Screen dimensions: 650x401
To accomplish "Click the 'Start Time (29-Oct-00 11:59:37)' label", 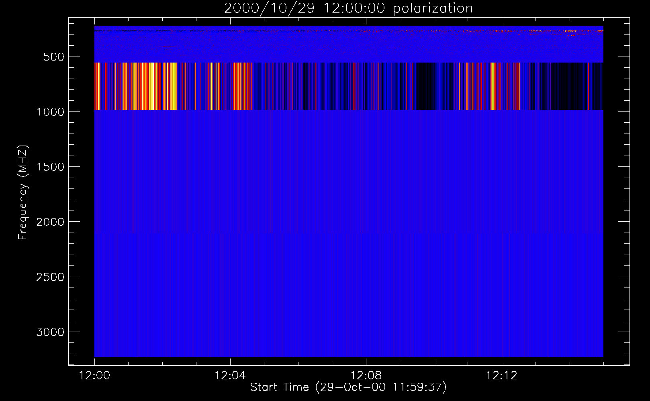I will coord(348,387).
